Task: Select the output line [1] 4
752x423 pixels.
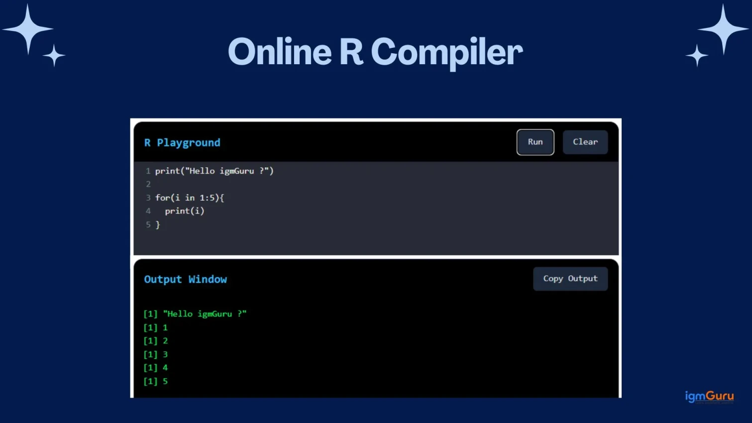Action: [156, 368]
